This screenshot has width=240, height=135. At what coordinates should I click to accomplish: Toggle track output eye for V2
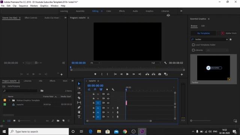click(x=108, y=99)
